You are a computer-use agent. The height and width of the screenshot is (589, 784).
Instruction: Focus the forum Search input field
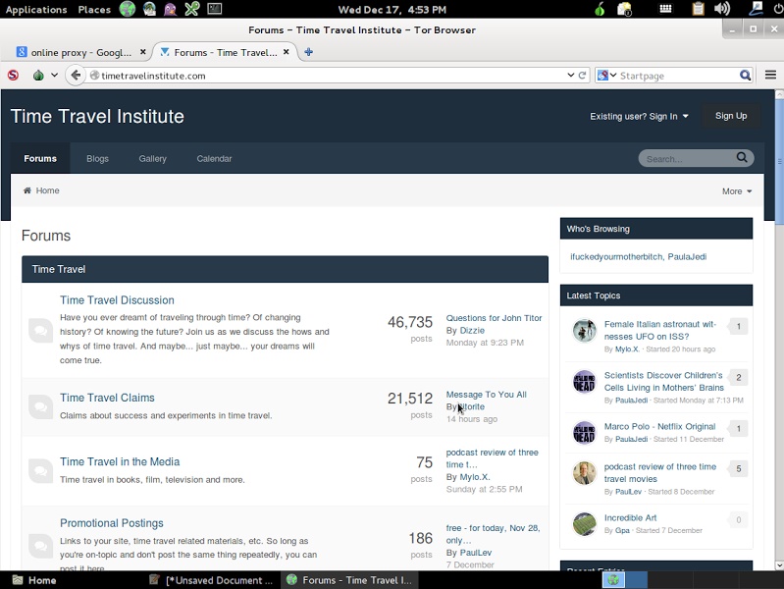(688, 159)
